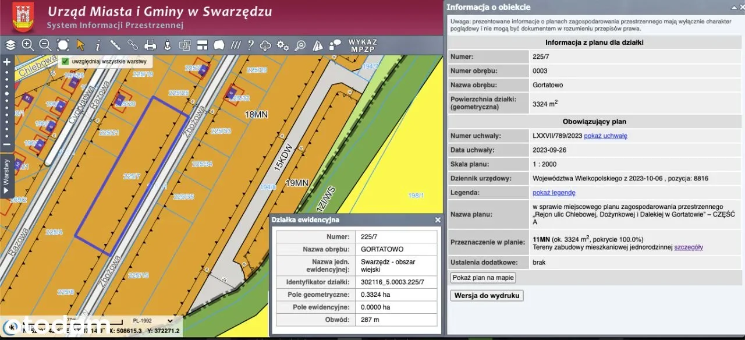745x340 pixels.
Task: Close the 'Działka ewidencyjna' popup
Action: pyautogui.click(x=438, y=220)
